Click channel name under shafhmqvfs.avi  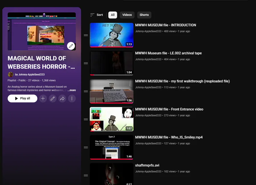pyautogui.click(x=148, y=171)
